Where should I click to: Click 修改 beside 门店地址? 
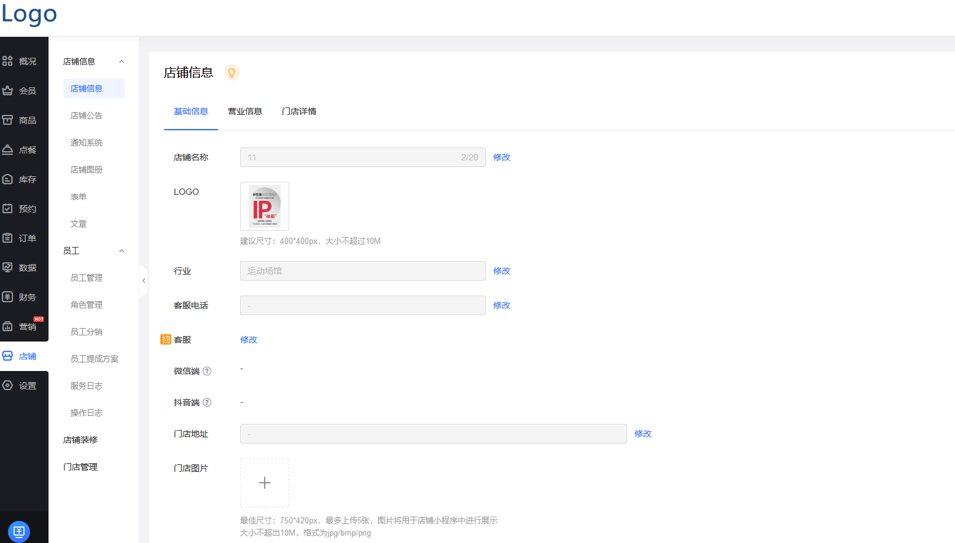pos(642,433)
